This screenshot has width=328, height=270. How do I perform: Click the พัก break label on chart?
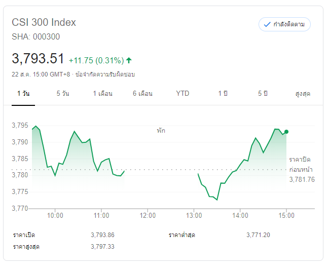coord(161,131)
